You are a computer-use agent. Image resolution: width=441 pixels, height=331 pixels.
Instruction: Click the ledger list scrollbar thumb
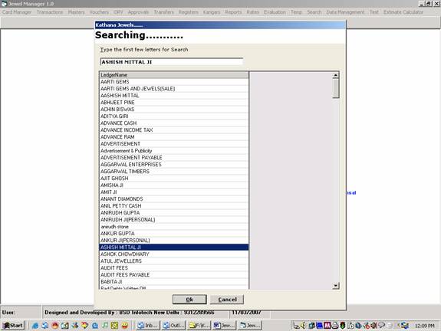click(x=335, y=88)
